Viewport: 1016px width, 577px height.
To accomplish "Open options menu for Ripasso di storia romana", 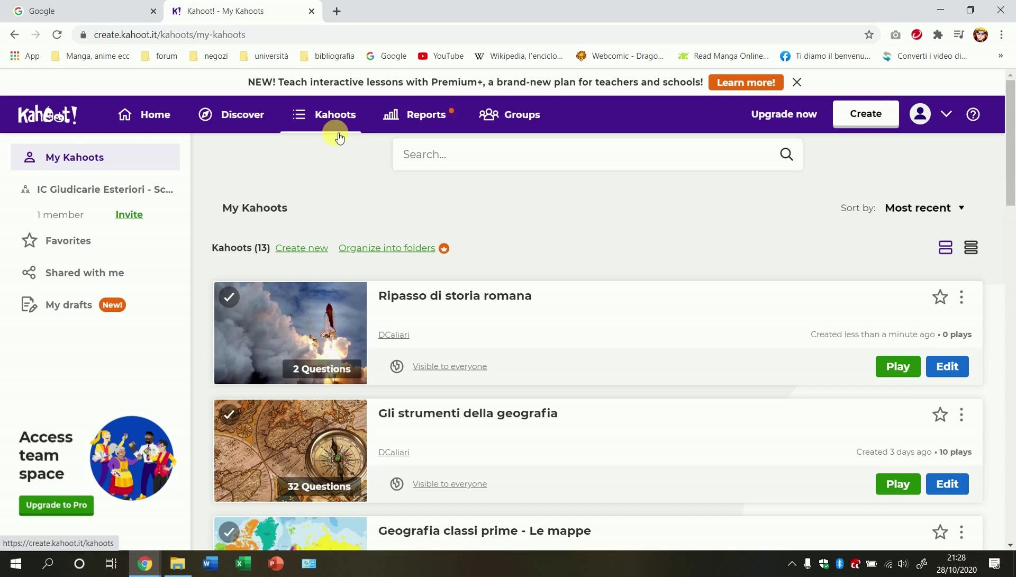I will [961, 297].
